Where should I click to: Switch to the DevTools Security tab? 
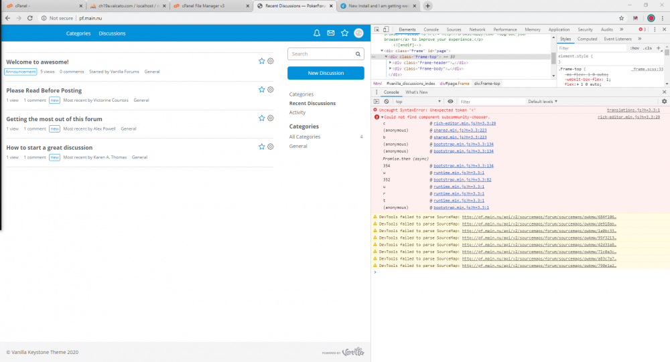click(x=585, y=29)
